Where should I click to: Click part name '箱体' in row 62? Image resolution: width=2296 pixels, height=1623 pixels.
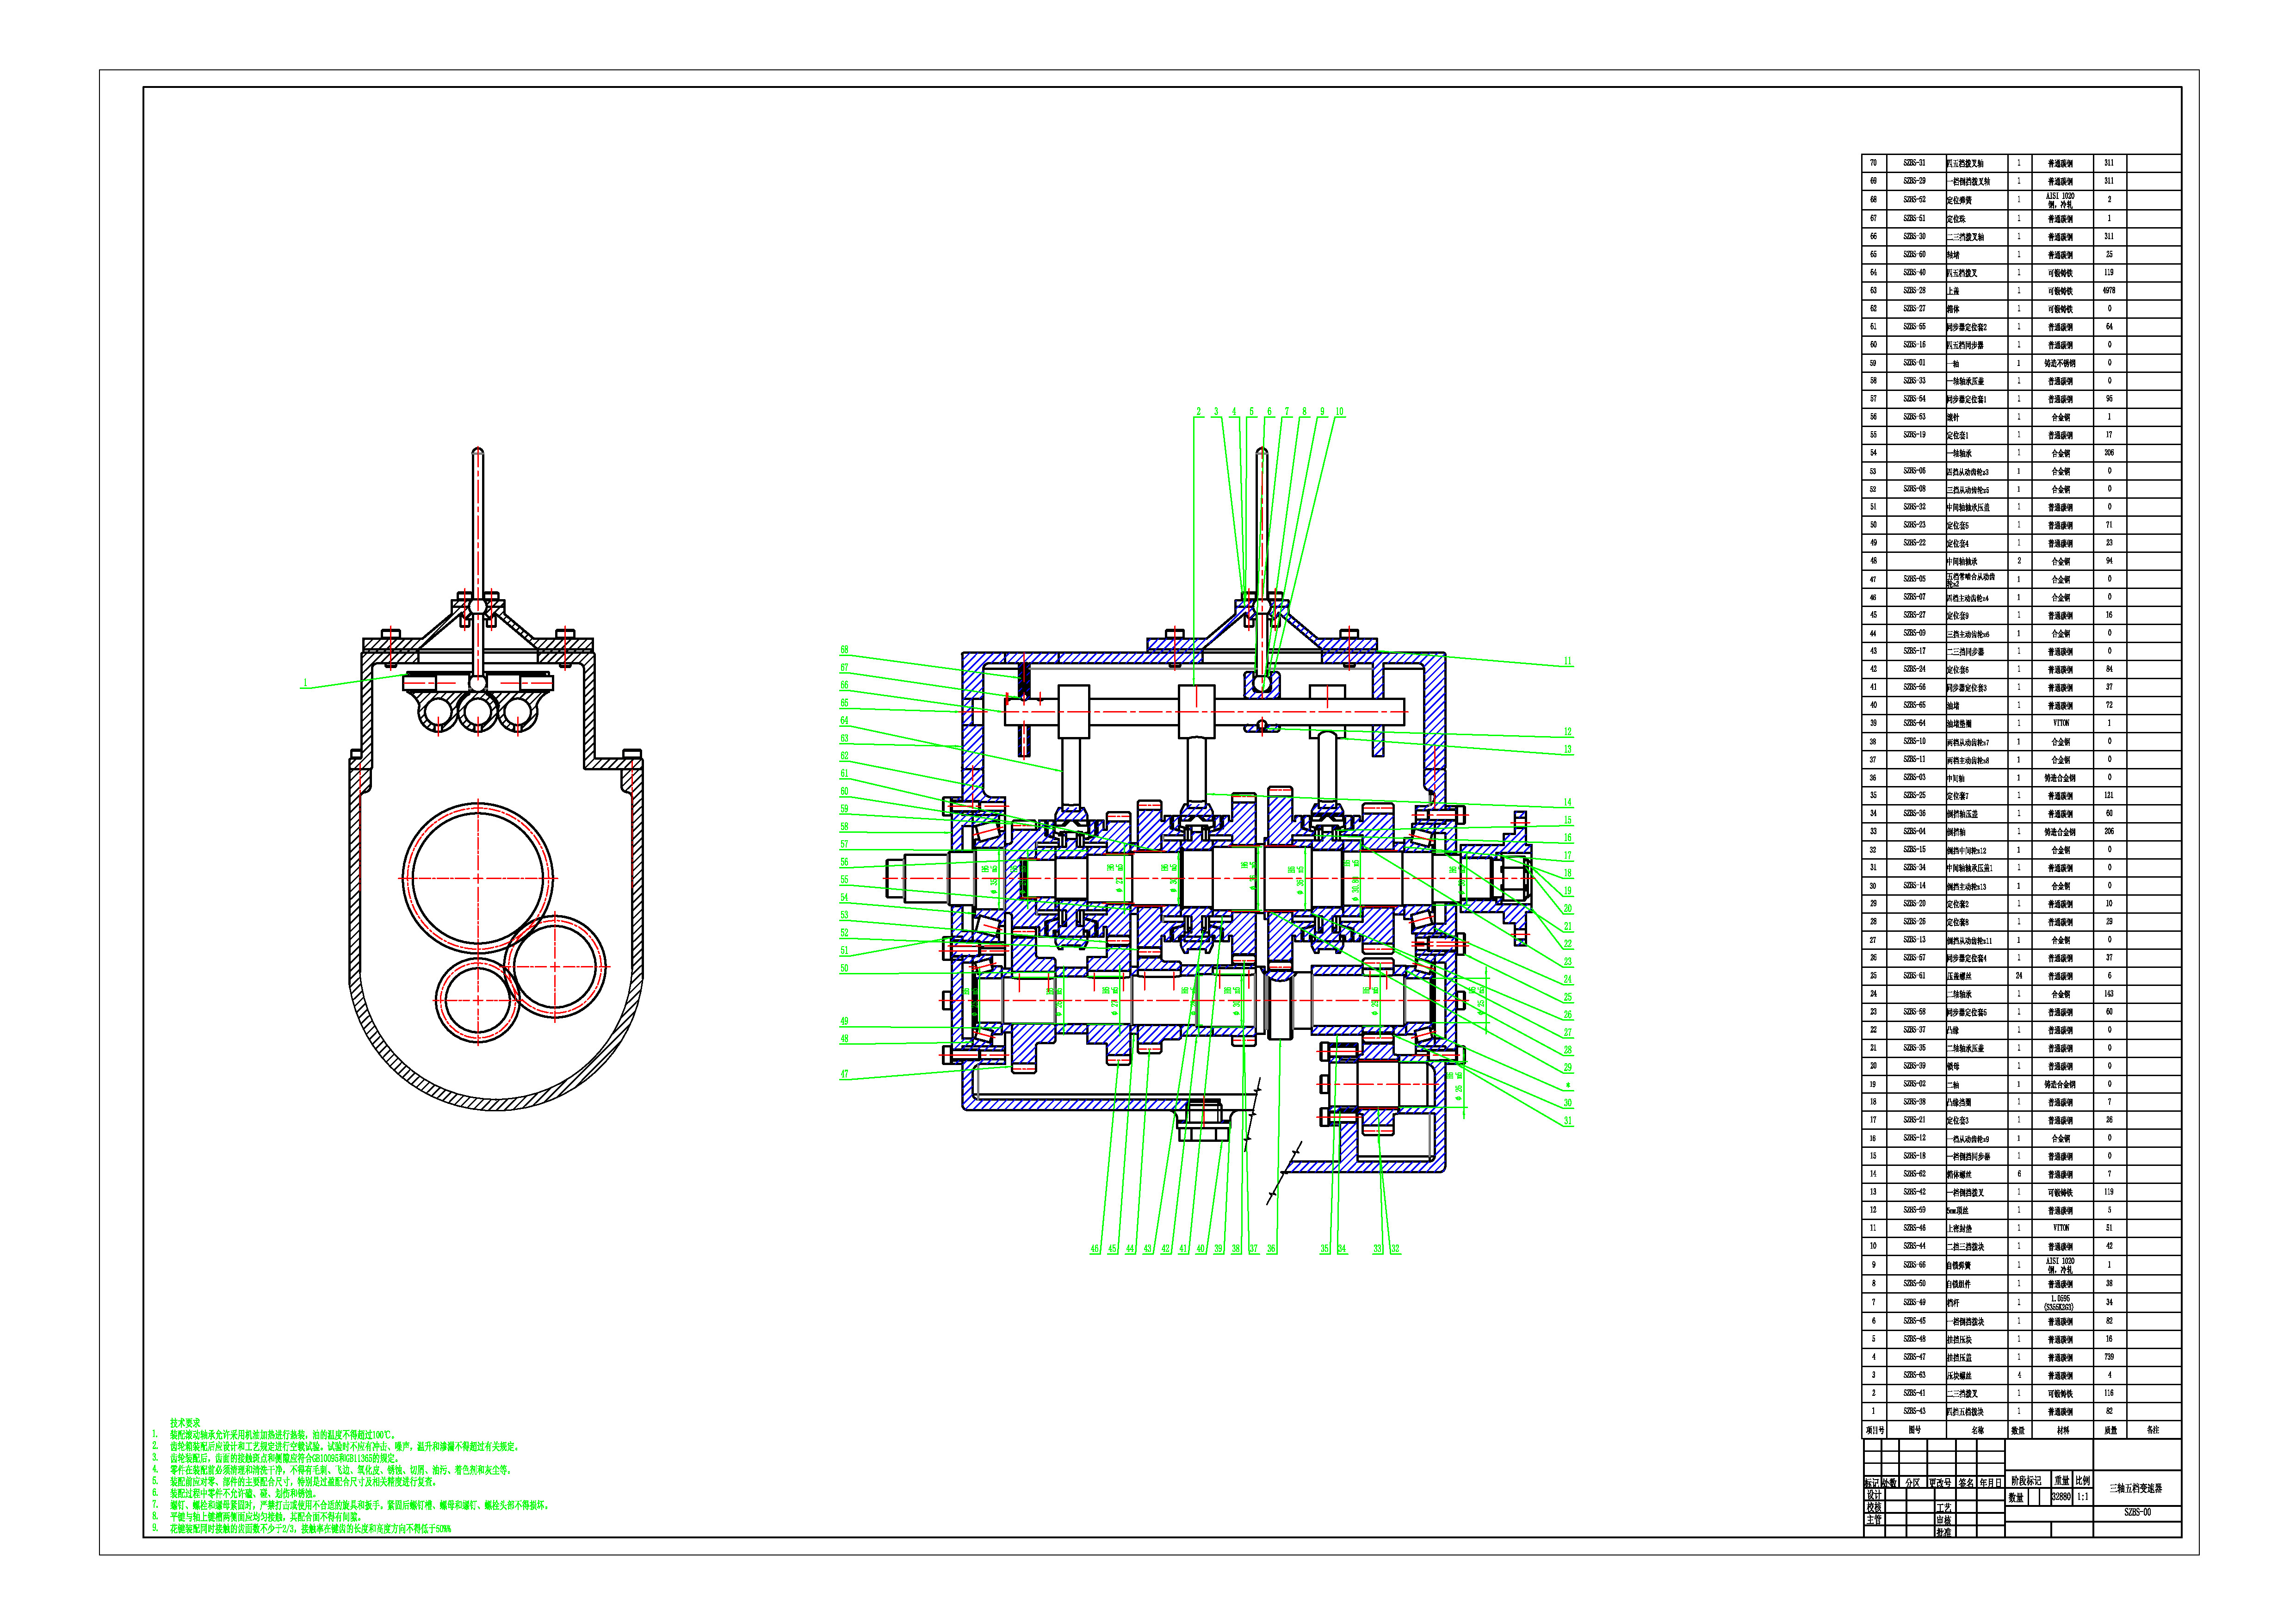[x=1953, y=309]
